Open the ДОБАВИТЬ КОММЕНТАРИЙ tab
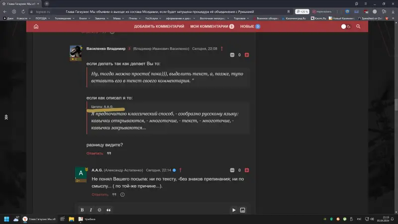The height and width of the screenshot is (224, 398). click(159, 26)
